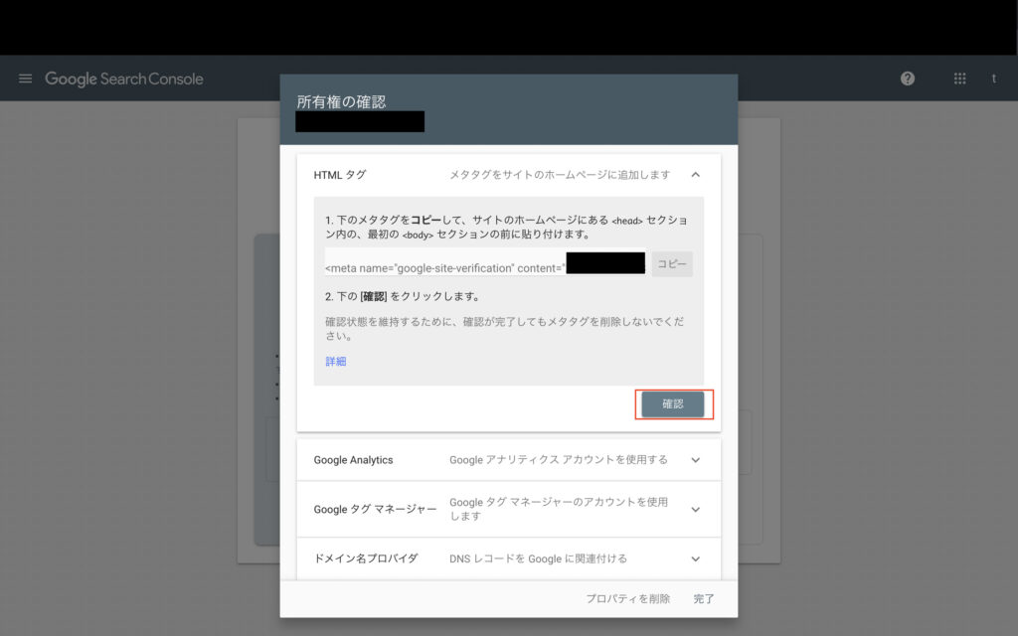Open the hamburger main menu
The height and width of the screenshot is (636, 1018).
point(25,79)
